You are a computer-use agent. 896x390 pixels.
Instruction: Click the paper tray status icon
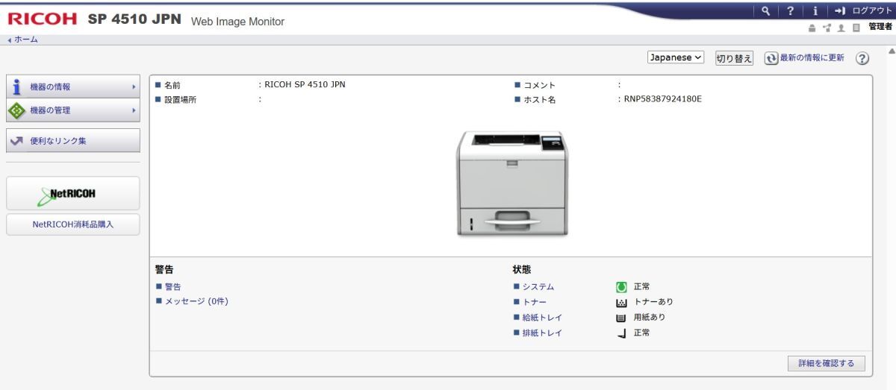click(x=620, y=318)
